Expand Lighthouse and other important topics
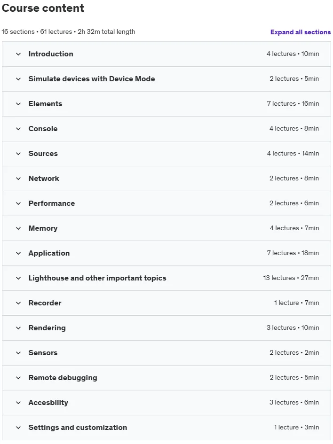This screenshot has height=444, width=333. [x=166, y=278]
